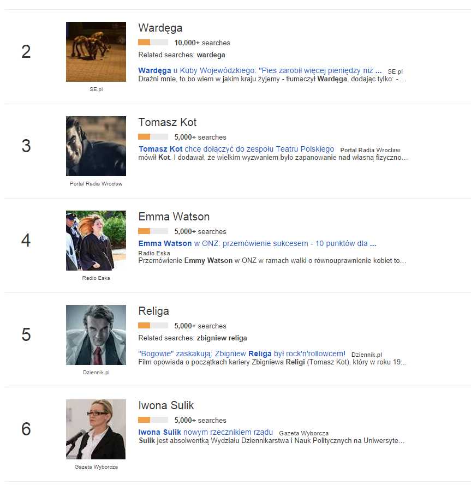This screenshot has height=485, width=471.
Task: Open the Wardęga u Kuby Wojewódzkiego article
Action: (260, 70)
